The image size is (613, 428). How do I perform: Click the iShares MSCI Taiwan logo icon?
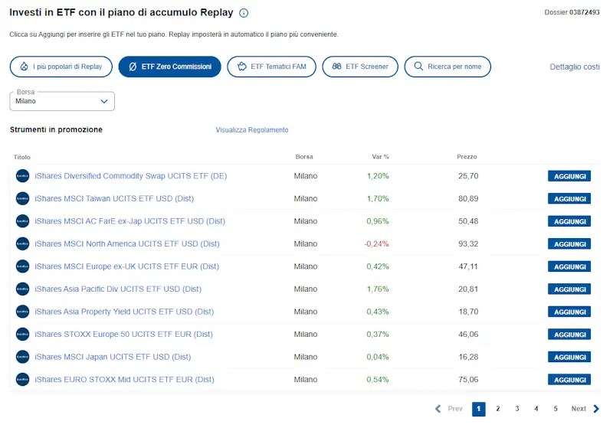coord(22,198)
